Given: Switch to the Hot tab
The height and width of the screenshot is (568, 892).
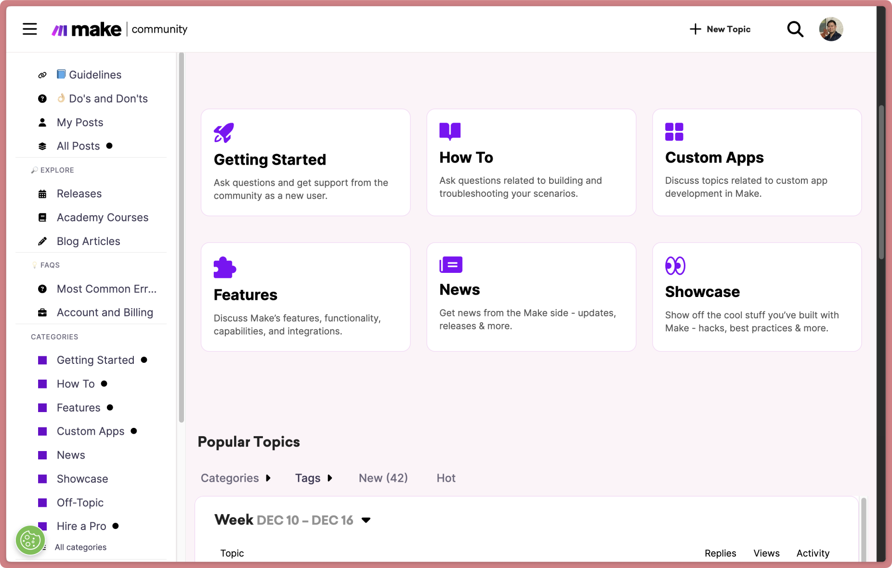Looking at the screenshot, I should pos(445,478).
